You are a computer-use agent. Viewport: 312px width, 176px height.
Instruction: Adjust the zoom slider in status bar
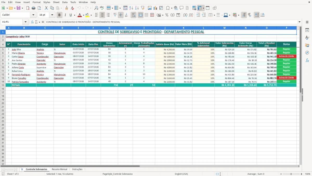[x=291, y=174]
